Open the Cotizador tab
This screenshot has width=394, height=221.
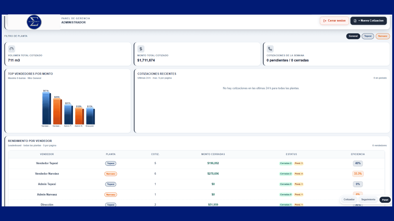pyautogui.click(x=349, y=199)
